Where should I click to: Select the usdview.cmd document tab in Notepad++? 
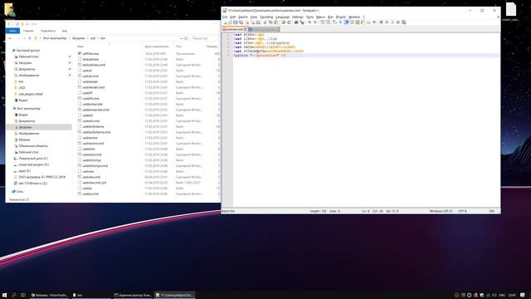click(234, 30)
